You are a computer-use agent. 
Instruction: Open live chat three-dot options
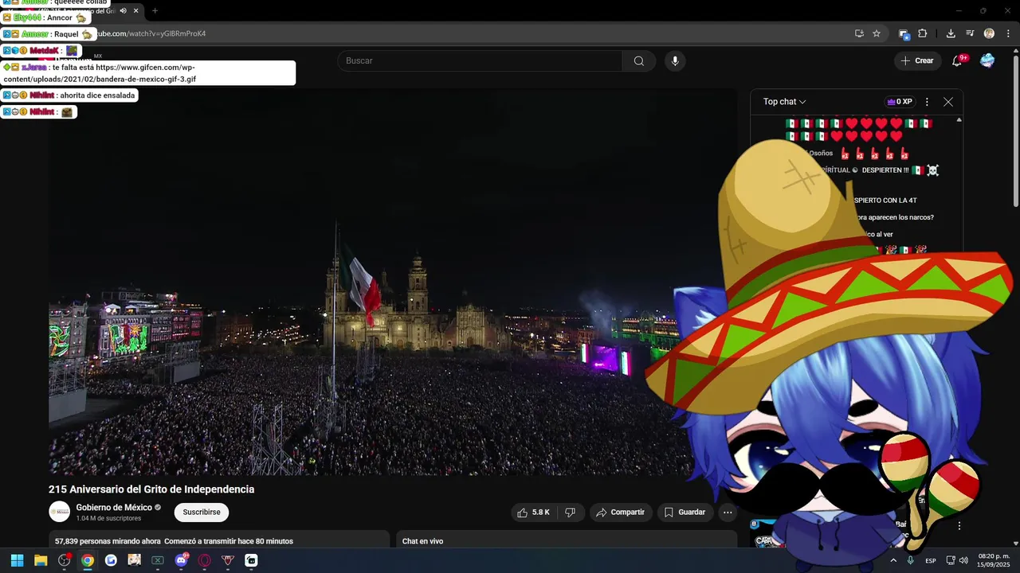click(x=927, y=102)
